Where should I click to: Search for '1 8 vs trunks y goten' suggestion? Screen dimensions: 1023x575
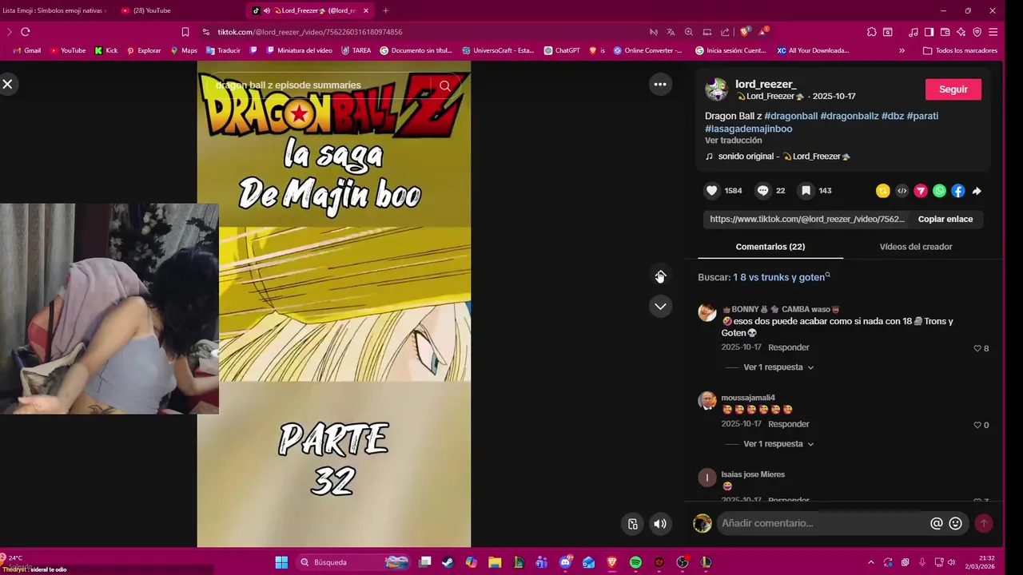pos(781,277)
